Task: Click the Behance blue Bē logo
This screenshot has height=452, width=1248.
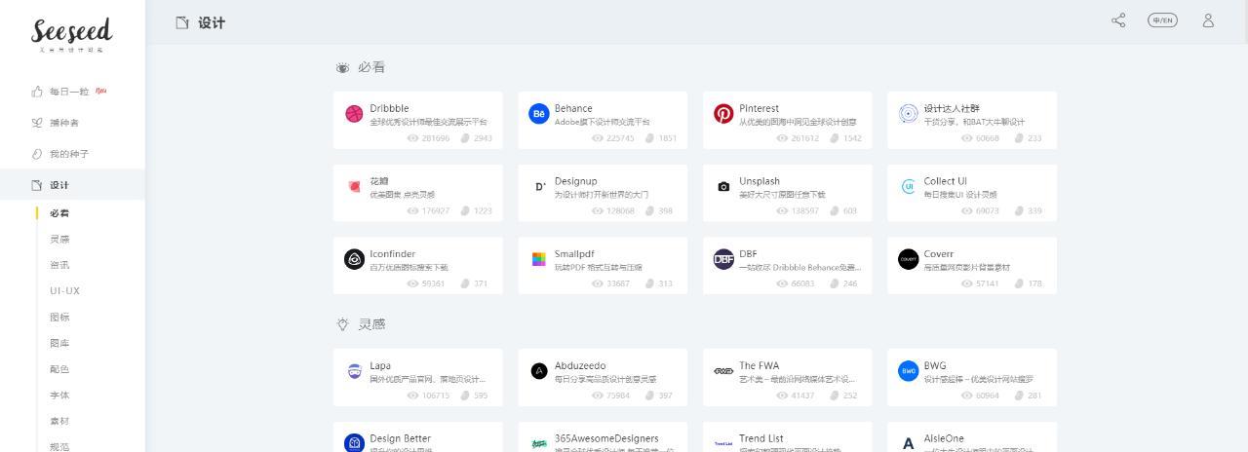Action: coord(539,114)
